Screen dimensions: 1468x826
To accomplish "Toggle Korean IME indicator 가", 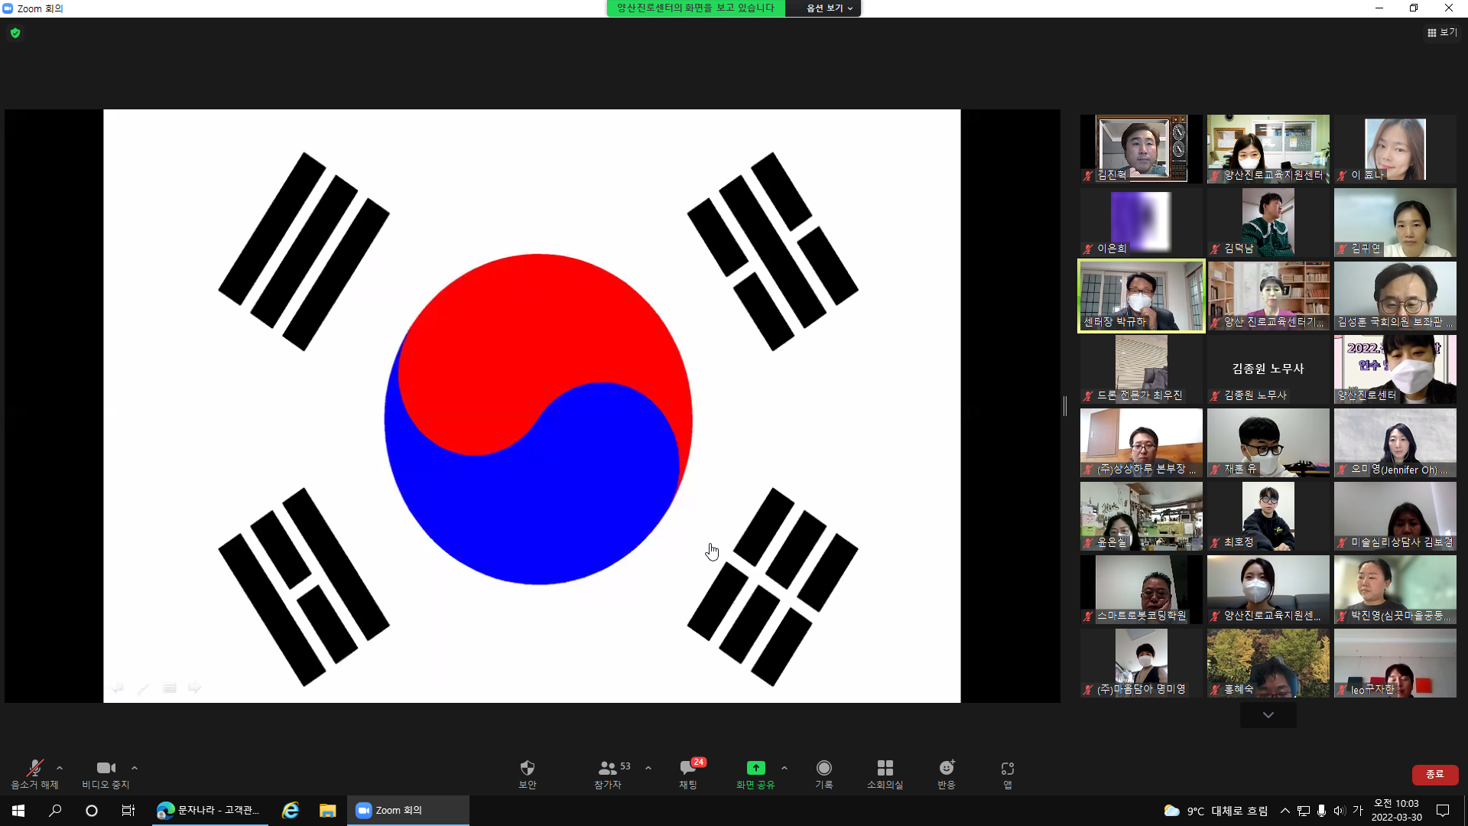I will (1358, 811).
